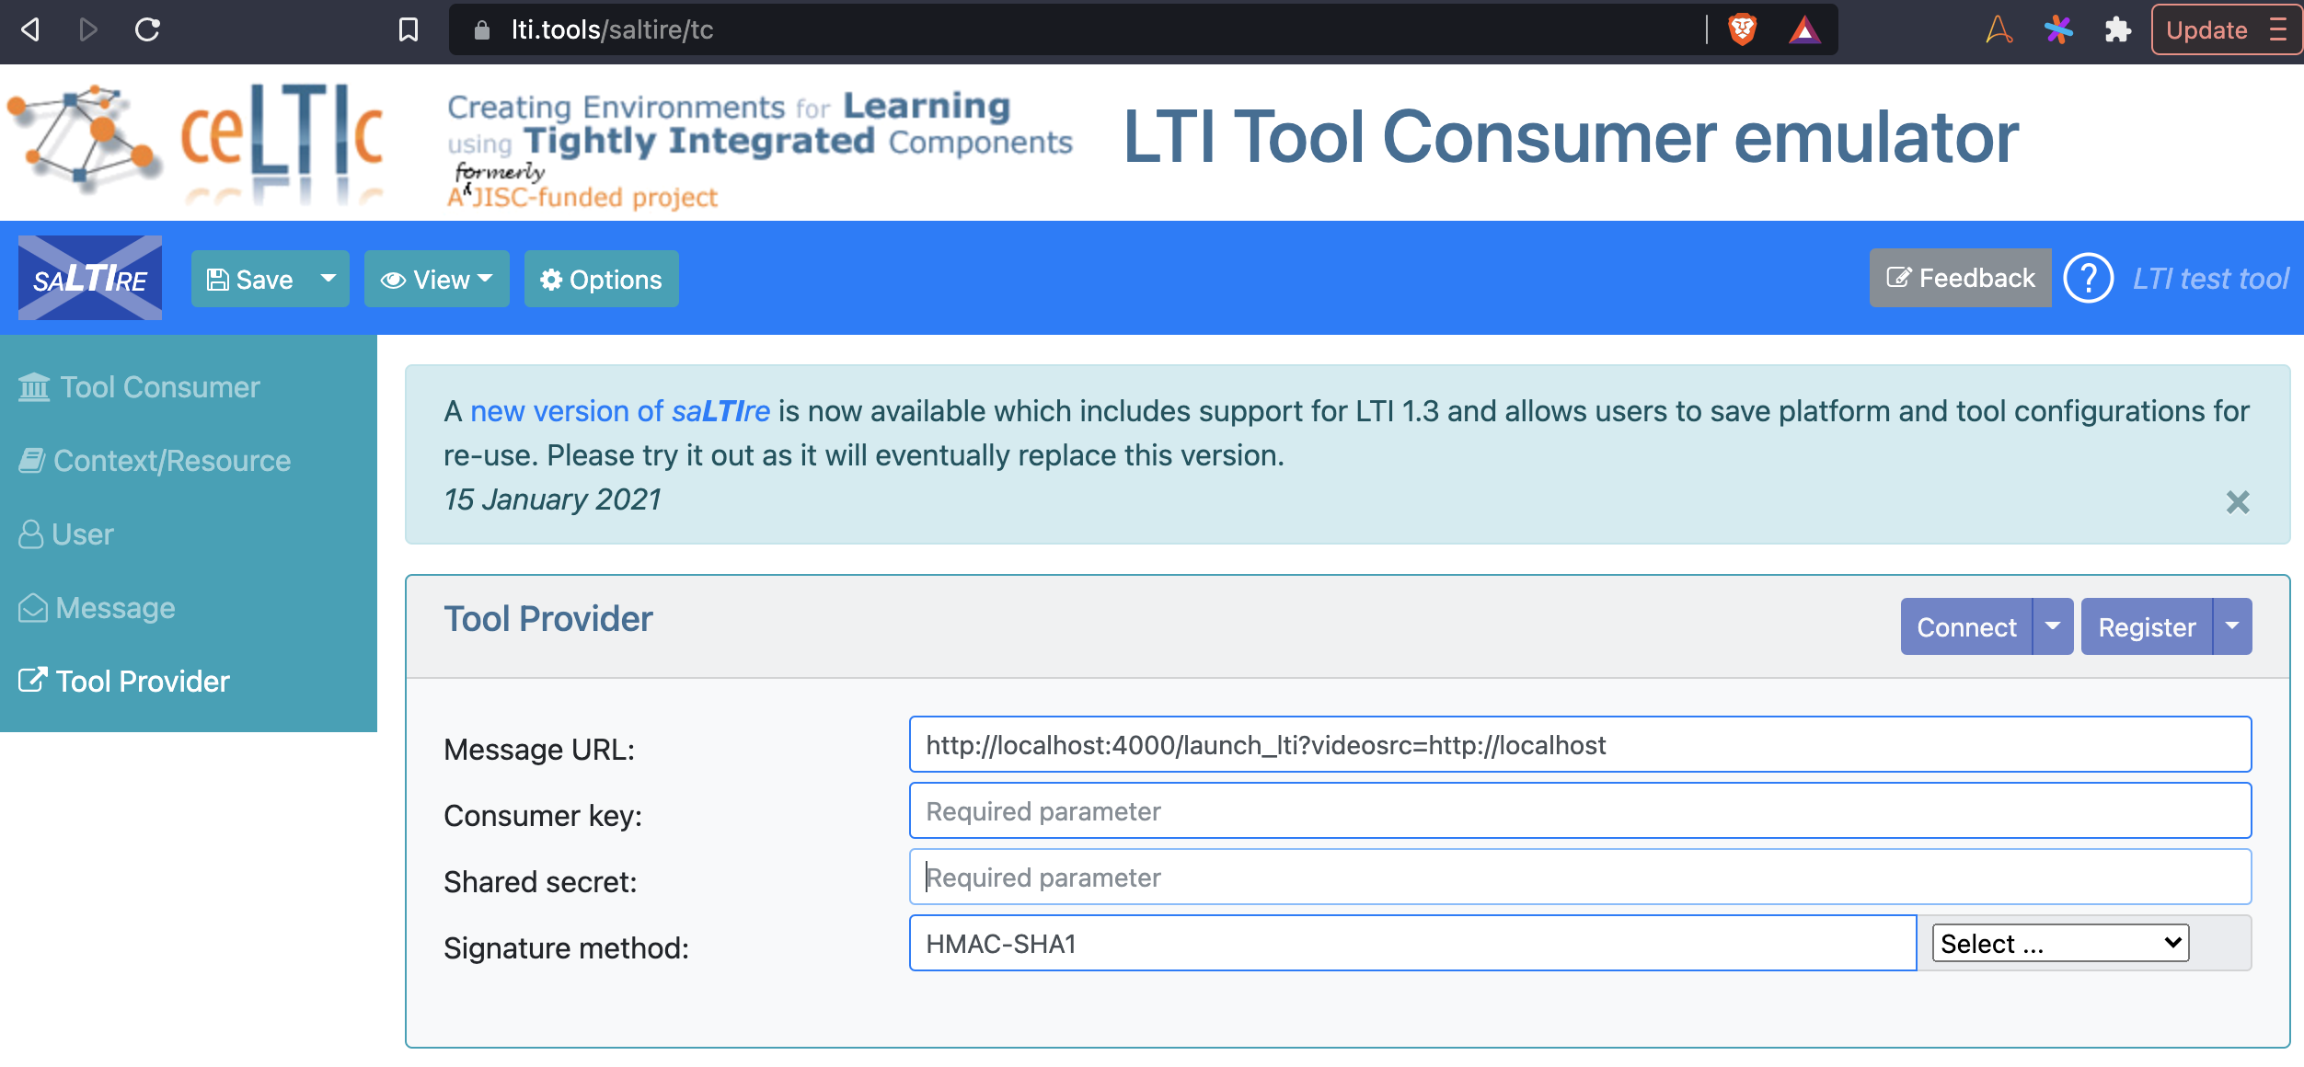The image size is (2304, 1067).
Task: Dismiss the new version notice
Action: [x=2237, y=502]
